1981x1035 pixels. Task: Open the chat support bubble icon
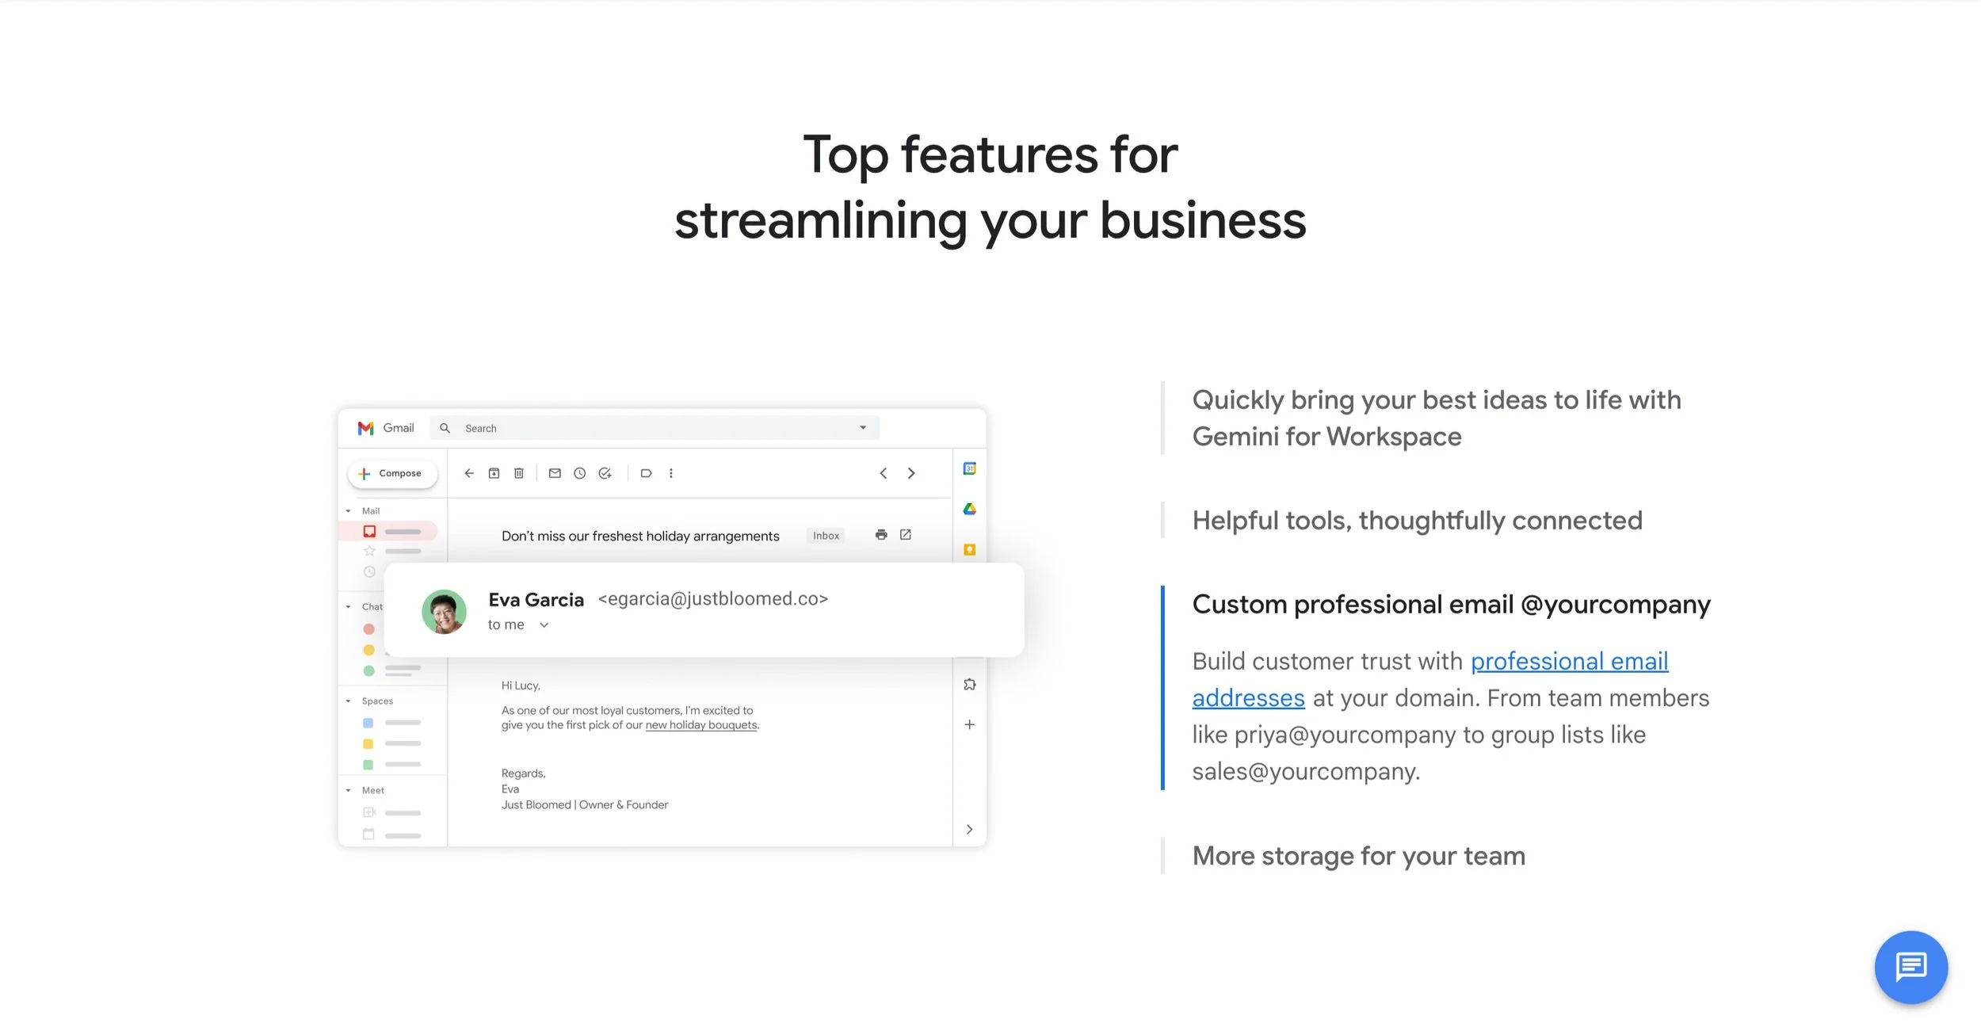coord(1910,967)
